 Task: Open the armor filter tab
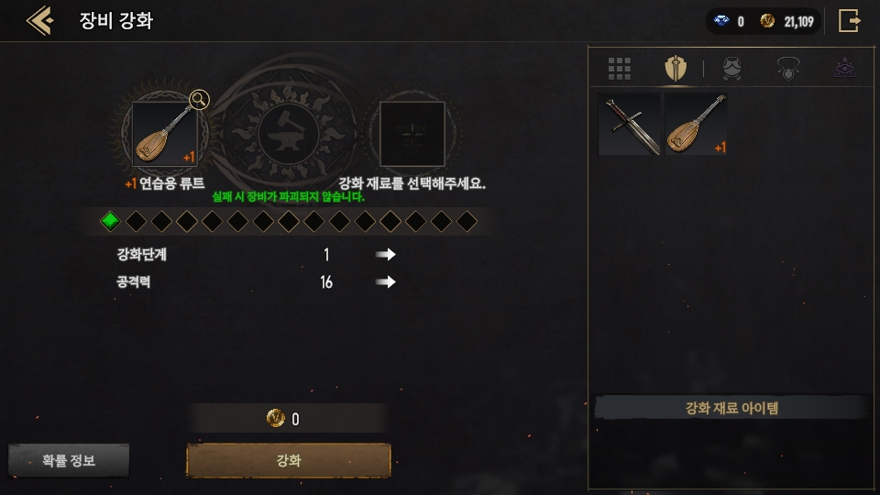[x=731, y=69]
